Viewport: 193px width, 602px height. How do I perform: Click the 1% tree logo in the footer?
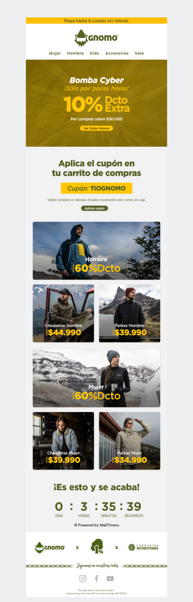click(97, 547)
